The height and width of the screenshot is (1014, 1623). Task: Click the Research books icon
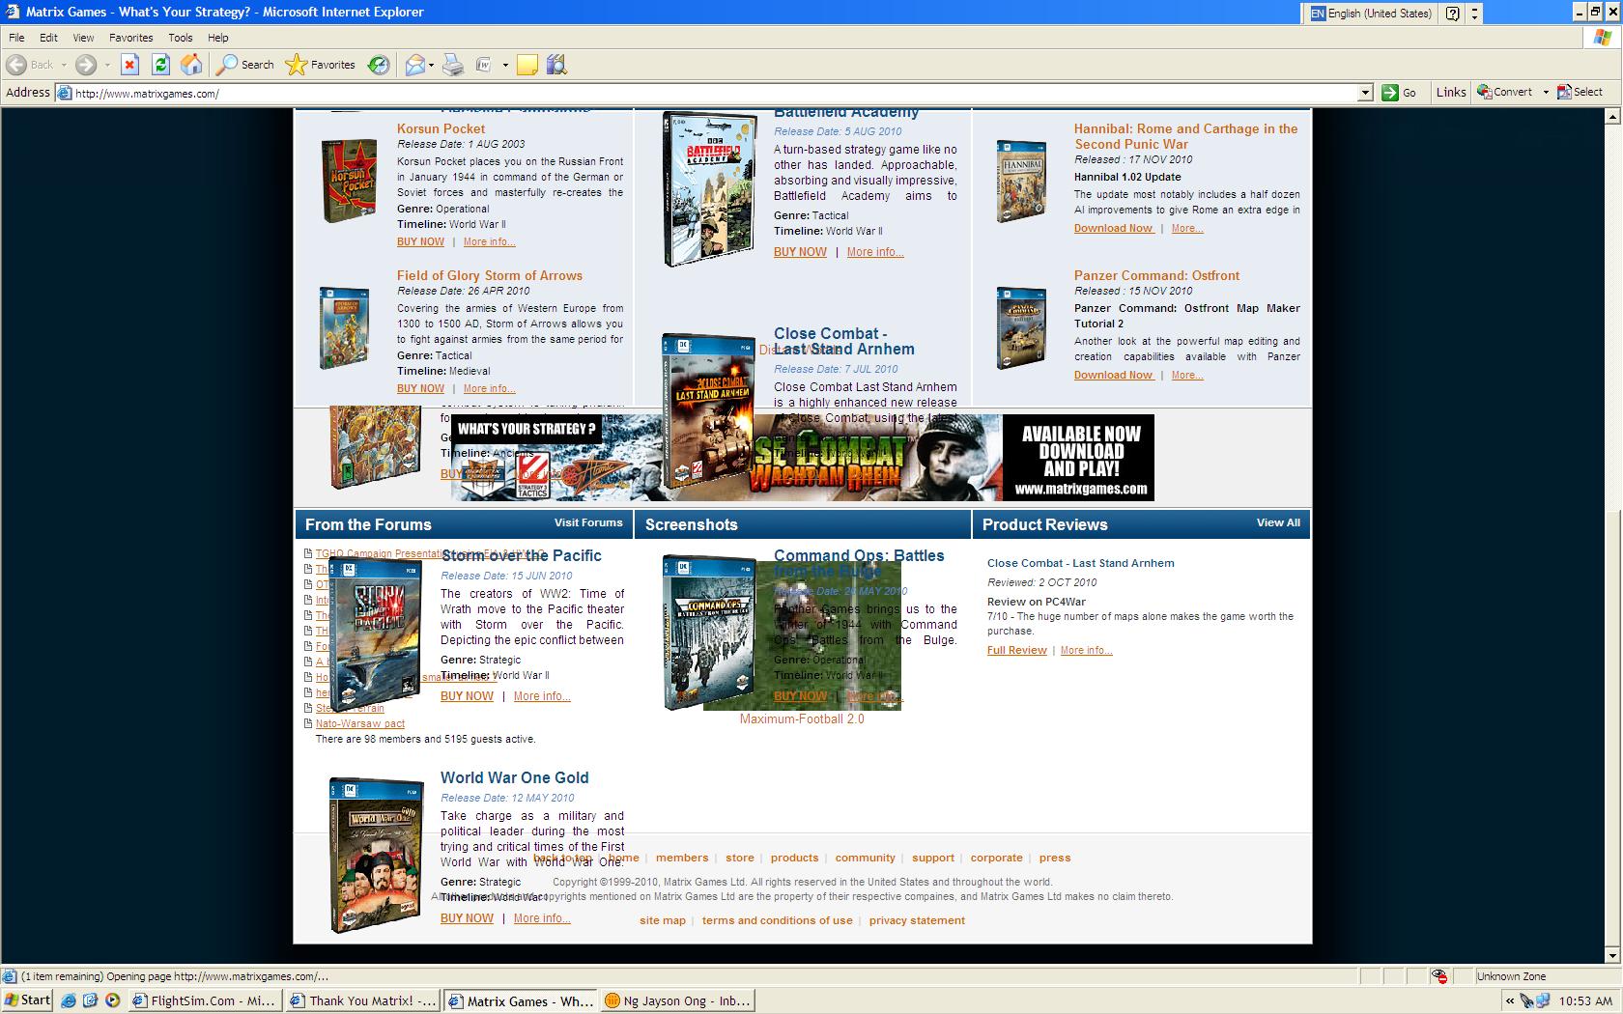point(556,65)
